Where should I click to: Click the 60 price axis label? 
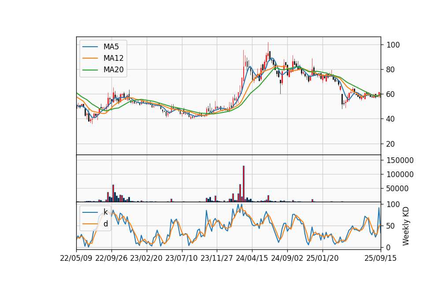pyautogui.click(x=390, y=94)
